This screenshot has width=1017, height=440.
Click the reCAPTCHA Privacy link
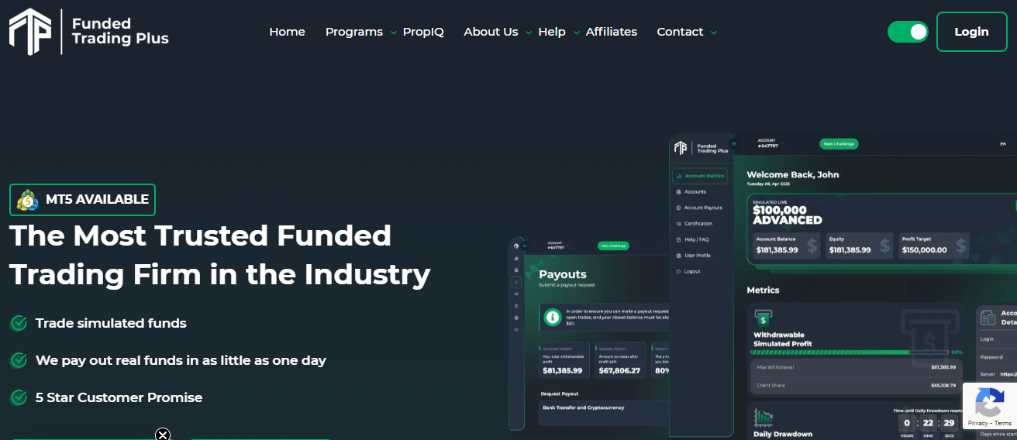tap(977, 424)
